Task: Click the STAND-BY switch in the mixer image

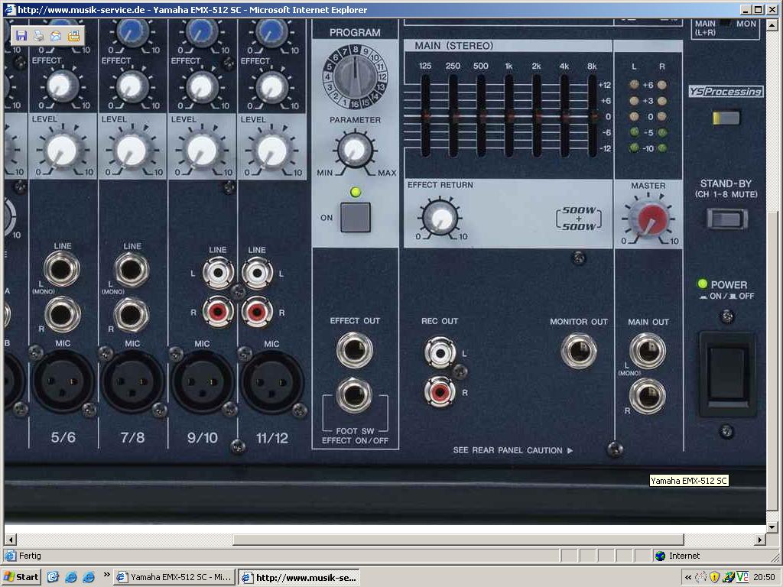Action: click(x=727, y=219)
